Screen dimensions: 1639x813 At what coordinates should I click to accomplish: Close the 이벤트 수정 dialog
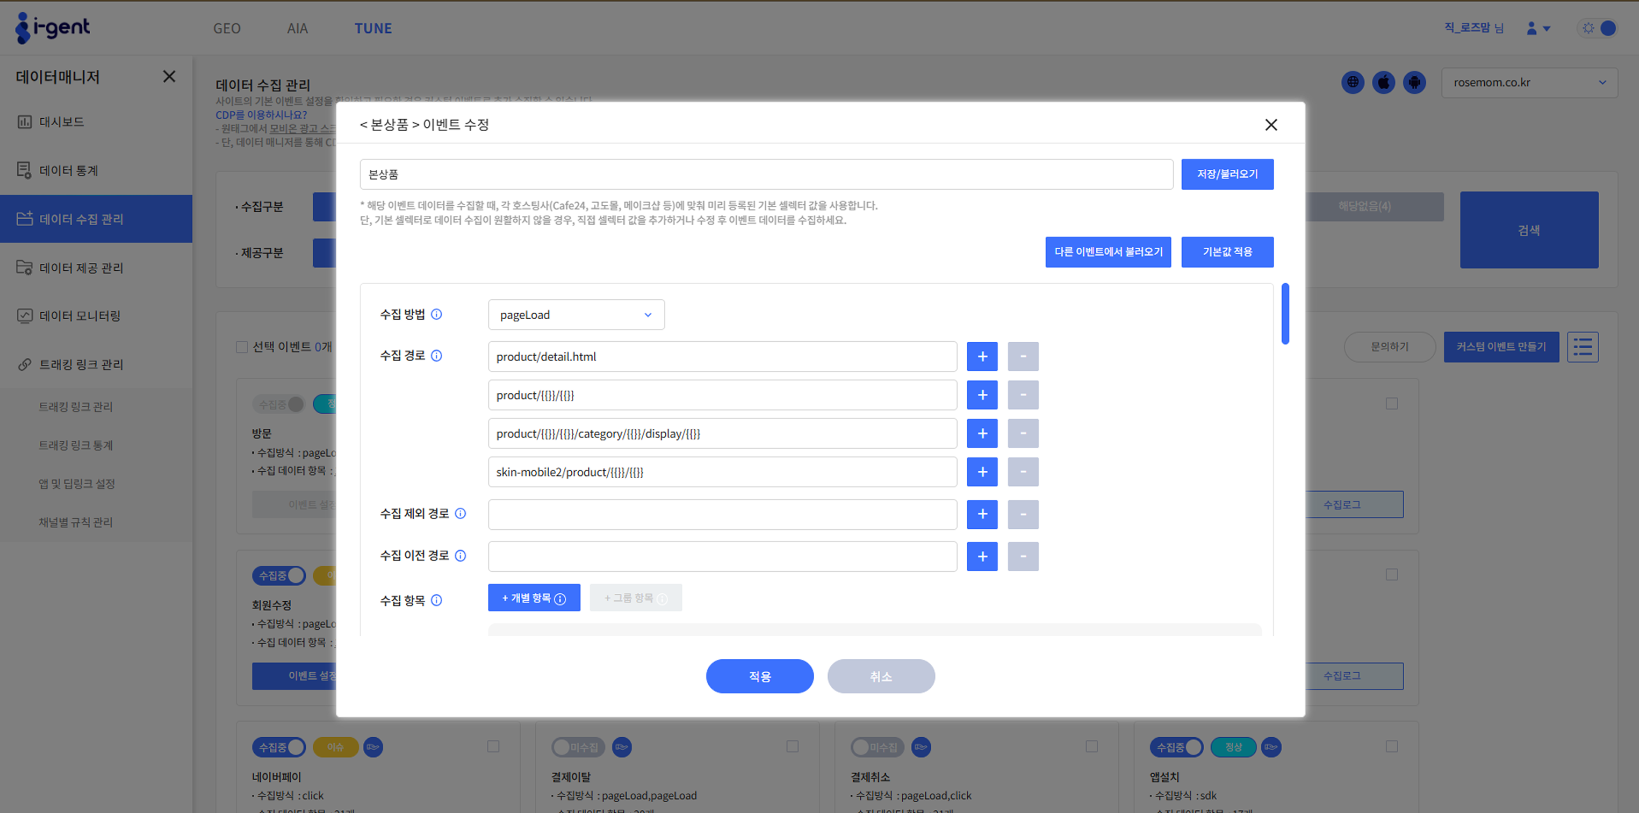[1270, 125]
